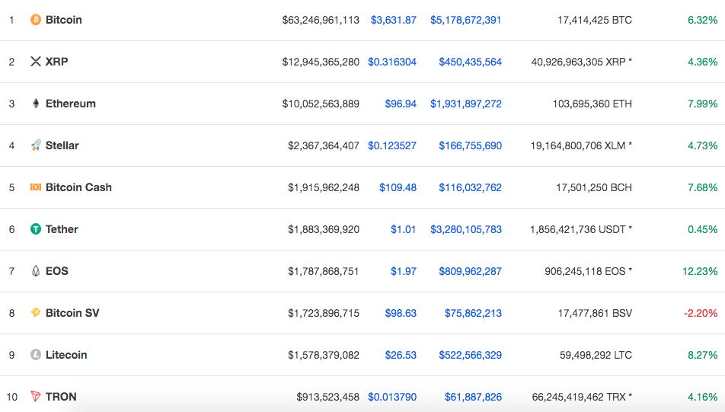Click the EOS logo icon
725x412 pixels.
point(36,271)
